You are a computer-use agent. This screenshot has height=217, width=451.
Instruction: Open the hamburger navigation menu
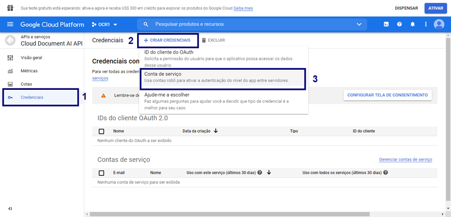point(10,24)
